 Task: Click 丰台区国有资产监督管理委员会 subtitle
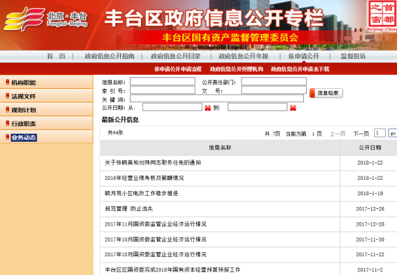click(x=230, y=37)
